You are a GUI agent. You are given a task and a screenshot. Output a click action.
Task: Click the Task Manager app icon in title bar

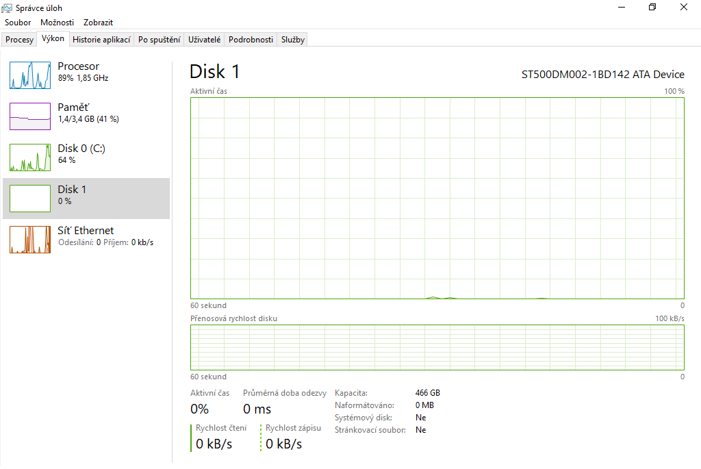(7, 8)
